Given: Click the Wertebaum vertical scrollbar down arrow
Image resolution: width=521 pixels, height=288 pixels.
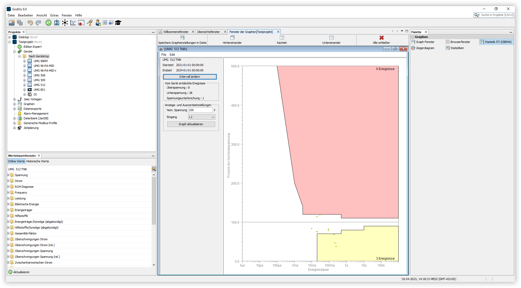Looking at the screenshot, I should pyautogui.click(x=154, y=265).
